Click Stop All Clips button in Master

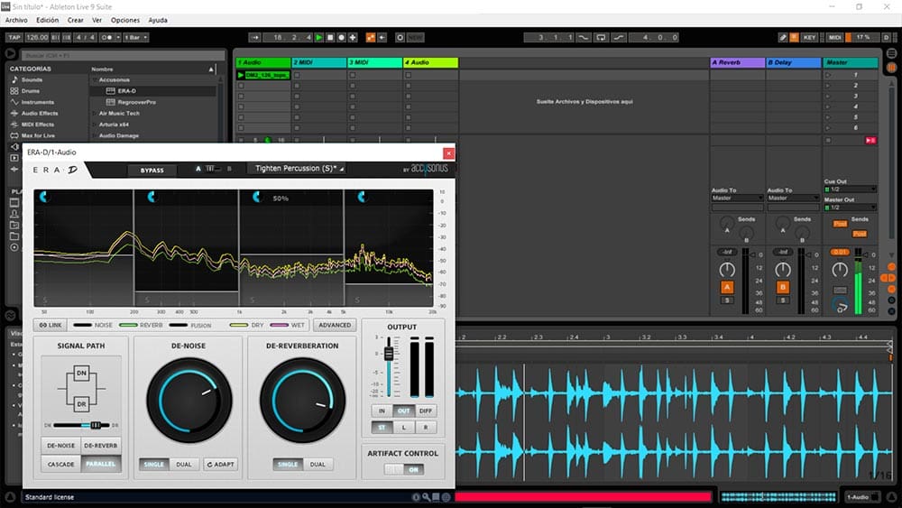point(828,140)
